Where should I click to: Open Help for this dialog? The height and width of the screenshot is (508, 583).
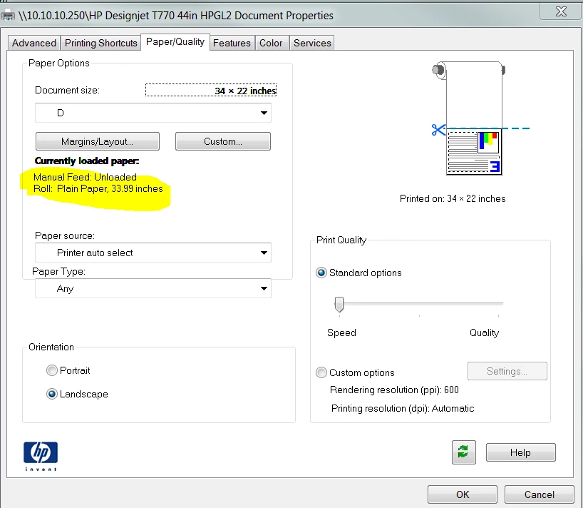point(520,452)
